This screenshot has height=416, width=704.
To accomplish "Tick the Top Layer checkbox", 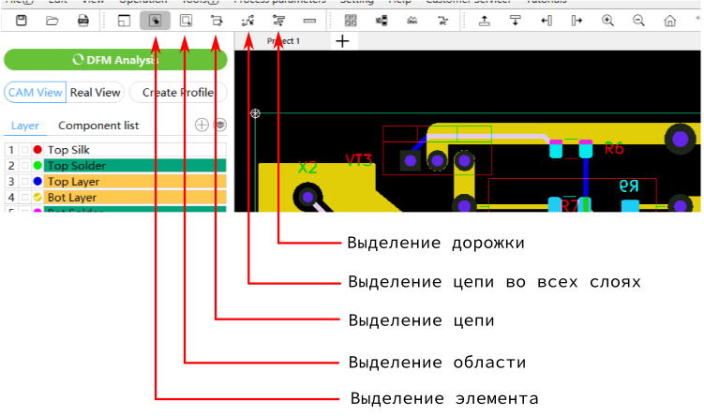I will click(x=25, y=182).
